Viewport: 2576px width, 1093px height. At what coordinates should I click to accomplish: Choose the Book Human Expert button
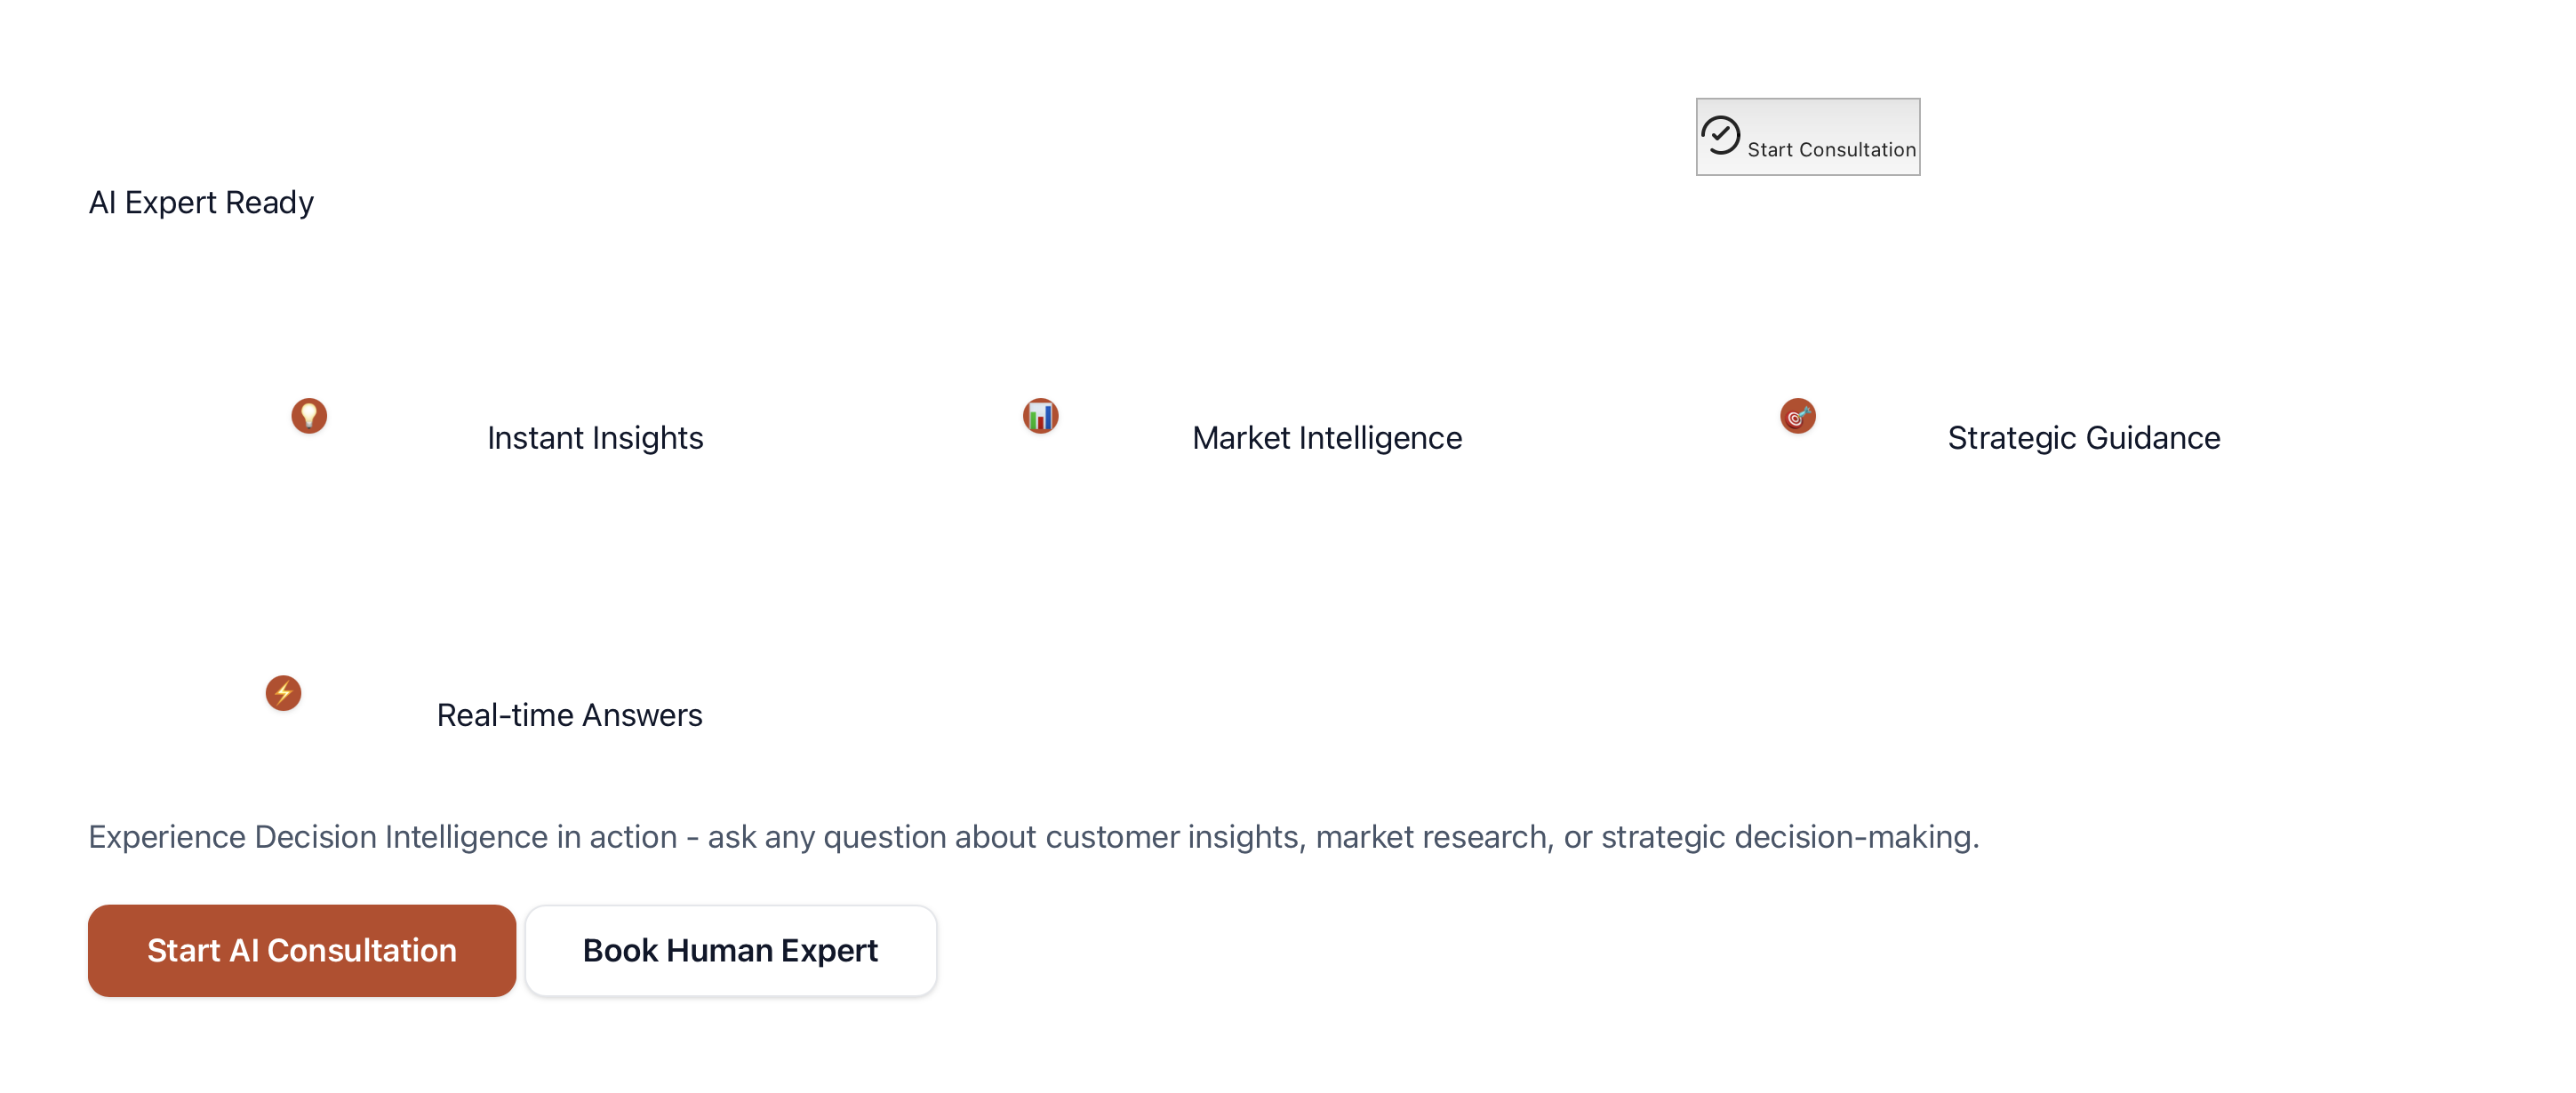[x=730, y=950]
